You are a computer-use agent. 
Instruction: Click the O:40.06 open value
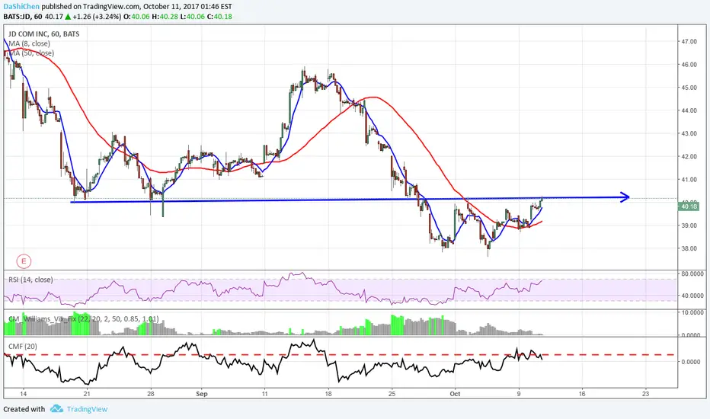[x=136, y=17]
